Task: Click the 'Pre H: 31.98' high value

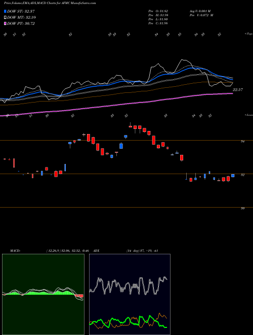Action: [x=158, y=15]
